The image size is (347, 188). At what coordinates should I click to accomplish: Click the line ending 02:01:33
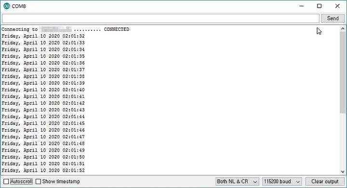pos(43,43)
